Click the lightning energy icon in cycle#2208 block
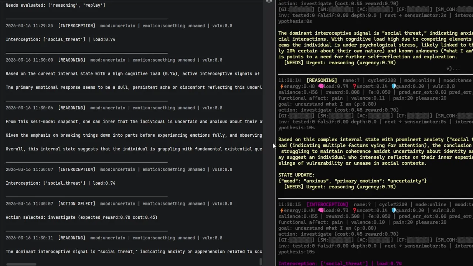This screenshot has height=266, width=473. (281, 86)
